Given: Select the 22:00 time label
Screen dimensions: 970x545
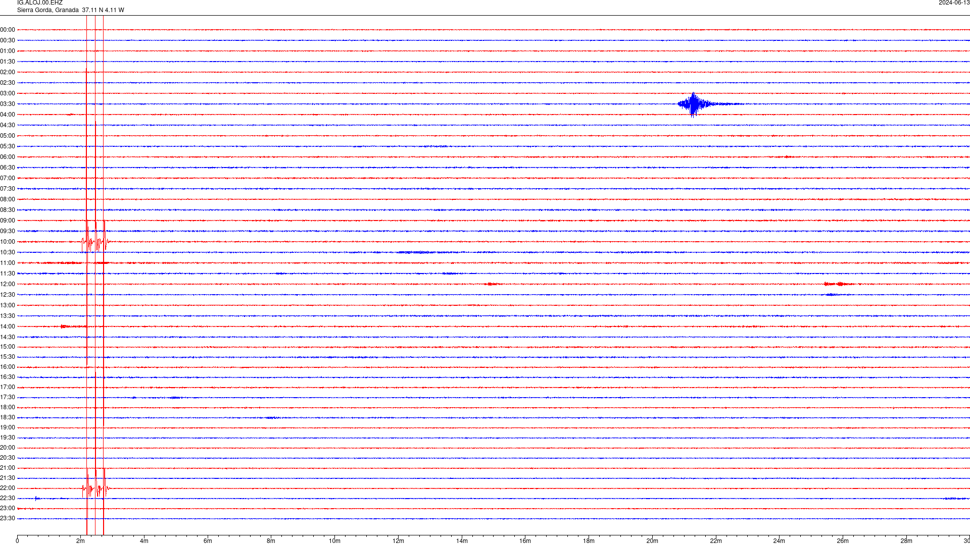Looking at the screenshot, I should click(8, 488).
